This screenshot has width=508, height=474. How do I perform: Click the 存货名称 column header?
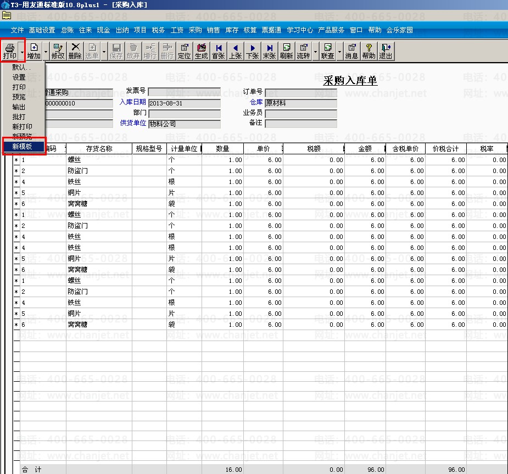tap(99, 148)
